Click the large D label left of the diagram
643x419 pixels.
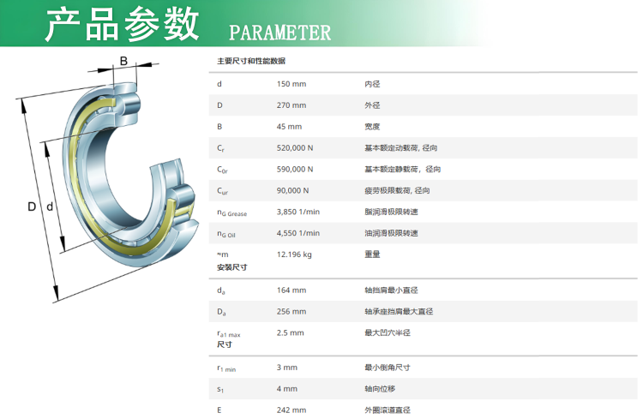point(32,207)
